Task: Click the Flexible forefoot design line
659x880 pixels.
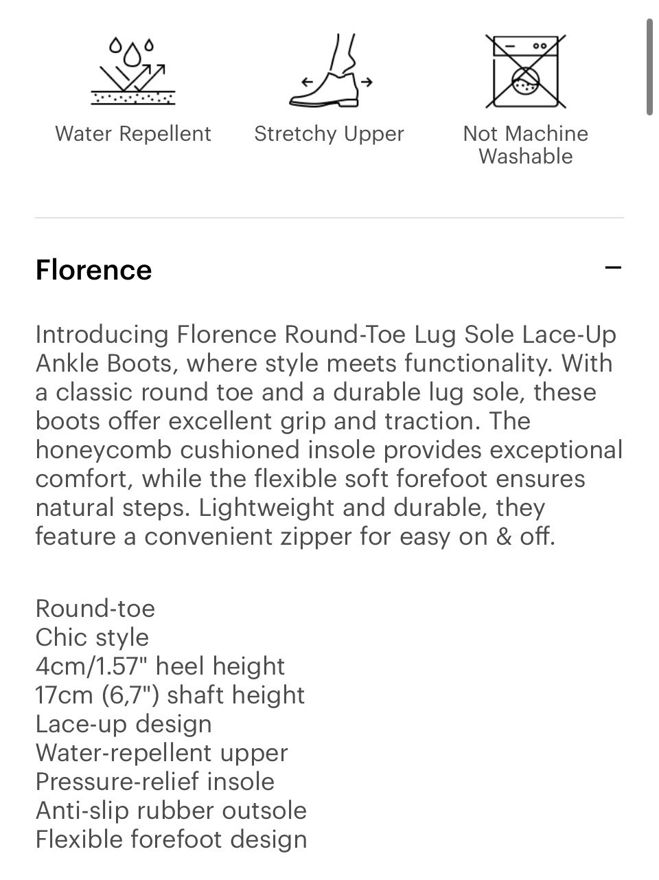Action: (171, 839)
